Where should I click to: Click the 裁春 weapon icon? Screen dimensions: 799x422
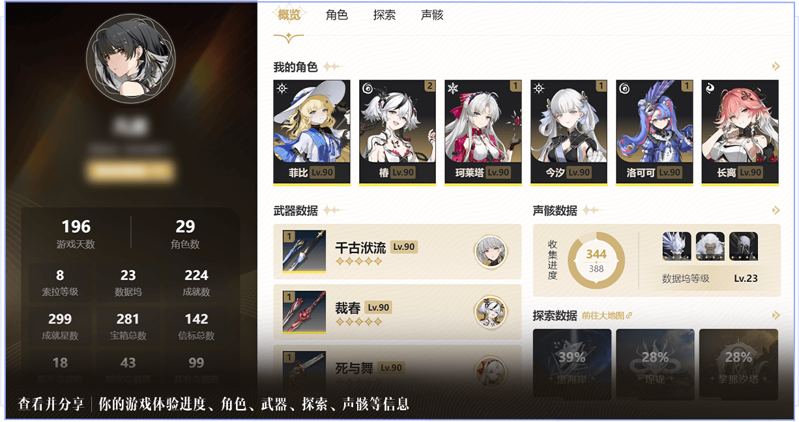(x=304, y=311)
